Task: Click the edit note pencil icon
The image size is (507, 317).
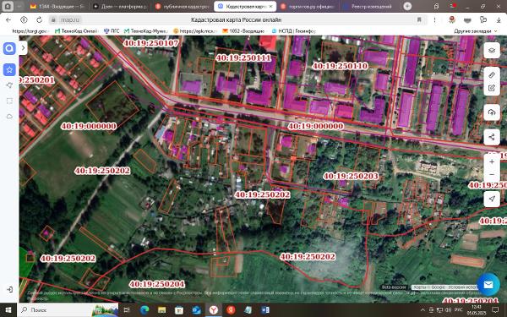Action: 492,88
